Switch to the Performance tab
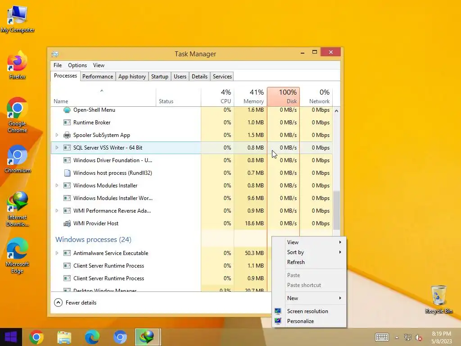The width and height of the screenshot is (461, 346). (x=98, y=77)
